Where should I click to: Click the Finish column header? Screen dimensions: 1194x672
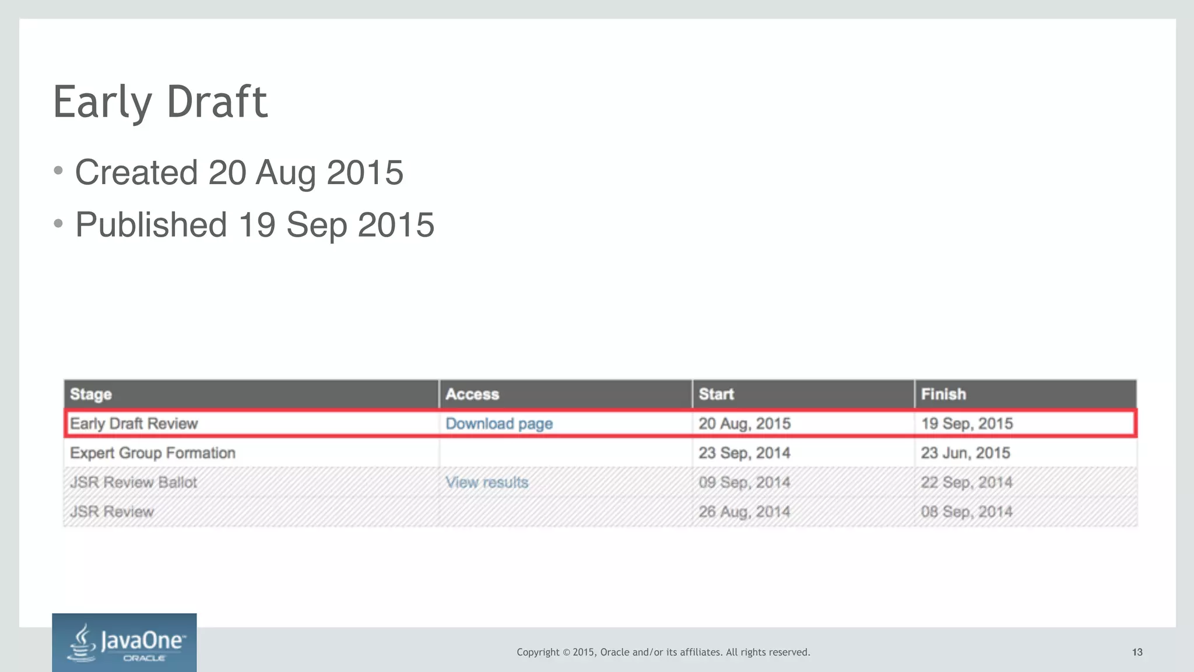pyautogui.click(x=943, y=395)
